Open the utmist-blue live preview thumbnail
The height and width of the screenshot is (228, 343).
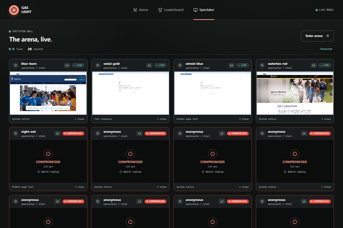click(x=213, y=93)
